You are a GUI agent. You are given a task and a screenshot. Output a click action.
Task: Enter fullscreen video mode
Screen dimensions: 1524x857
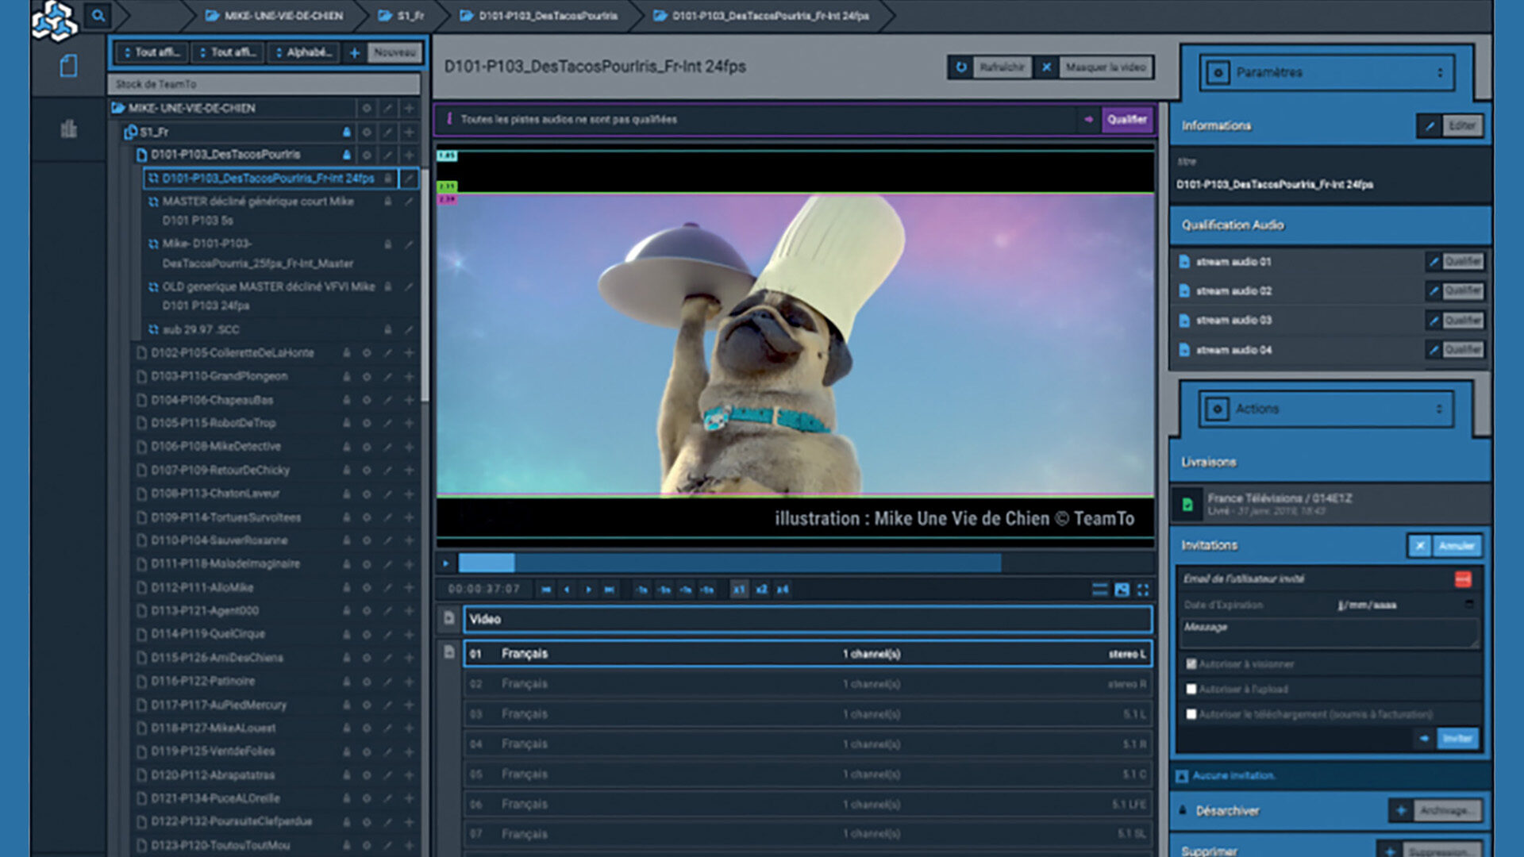(1143, 590)
